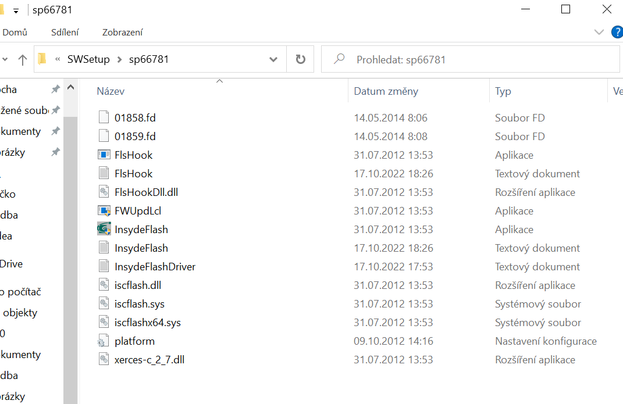Click the Prohledat sp66781 search field
Screen dimensions: 623x404
click(471, 59)
